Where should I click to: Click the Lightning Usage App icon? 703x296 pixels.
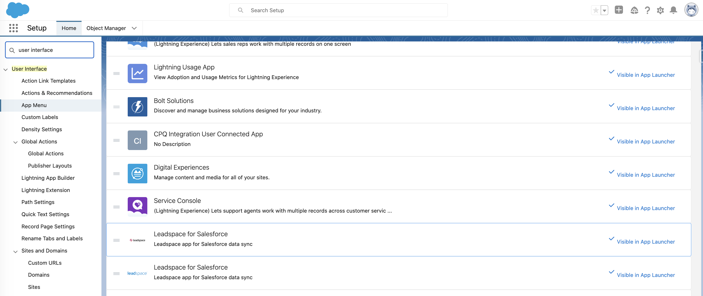[x=137, y=73]
